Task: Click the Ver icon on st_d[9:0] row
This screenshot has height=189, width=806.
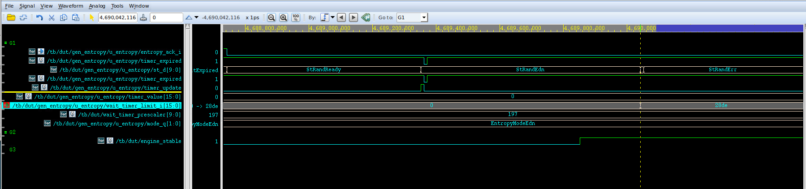Action: (x=53, y=69)
